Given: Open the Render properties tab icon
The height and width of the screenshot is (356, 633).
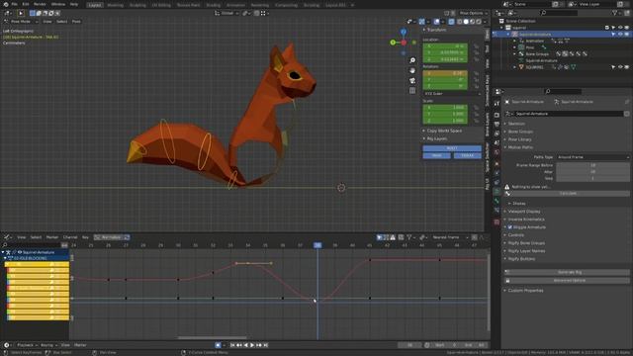Looking at the screenshot, I should [497, 115].
